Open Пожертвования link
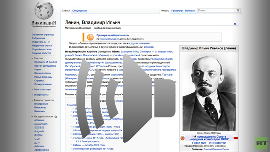 coord(43,84)
